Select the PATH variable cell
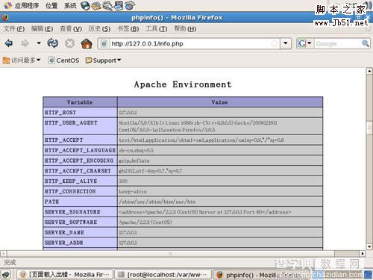This screenshot has width=373, height=280. 80,202
